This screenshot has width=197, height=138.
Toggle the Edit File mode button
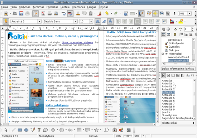pos(35,14)
